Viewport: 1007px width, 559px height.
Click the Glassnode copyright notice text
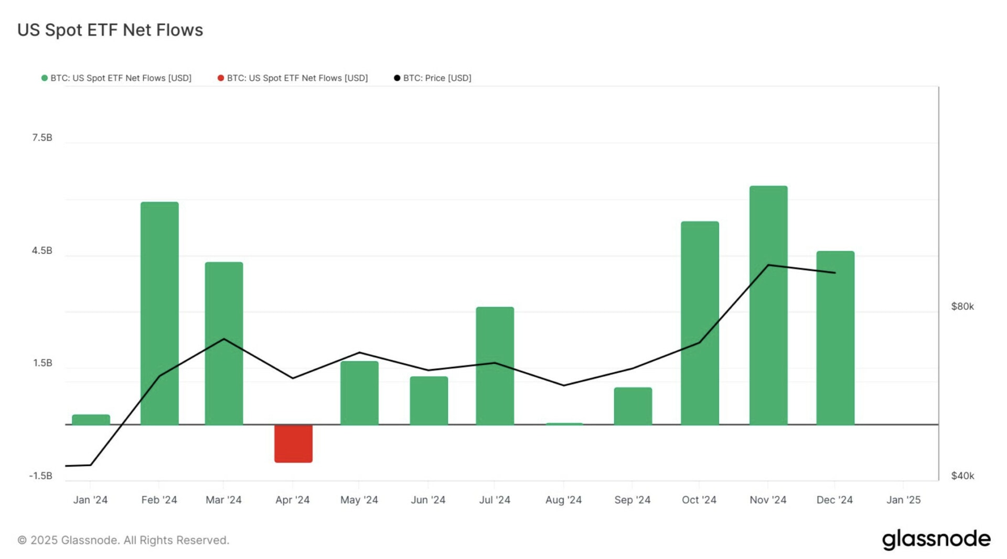[x=123, y=540]
